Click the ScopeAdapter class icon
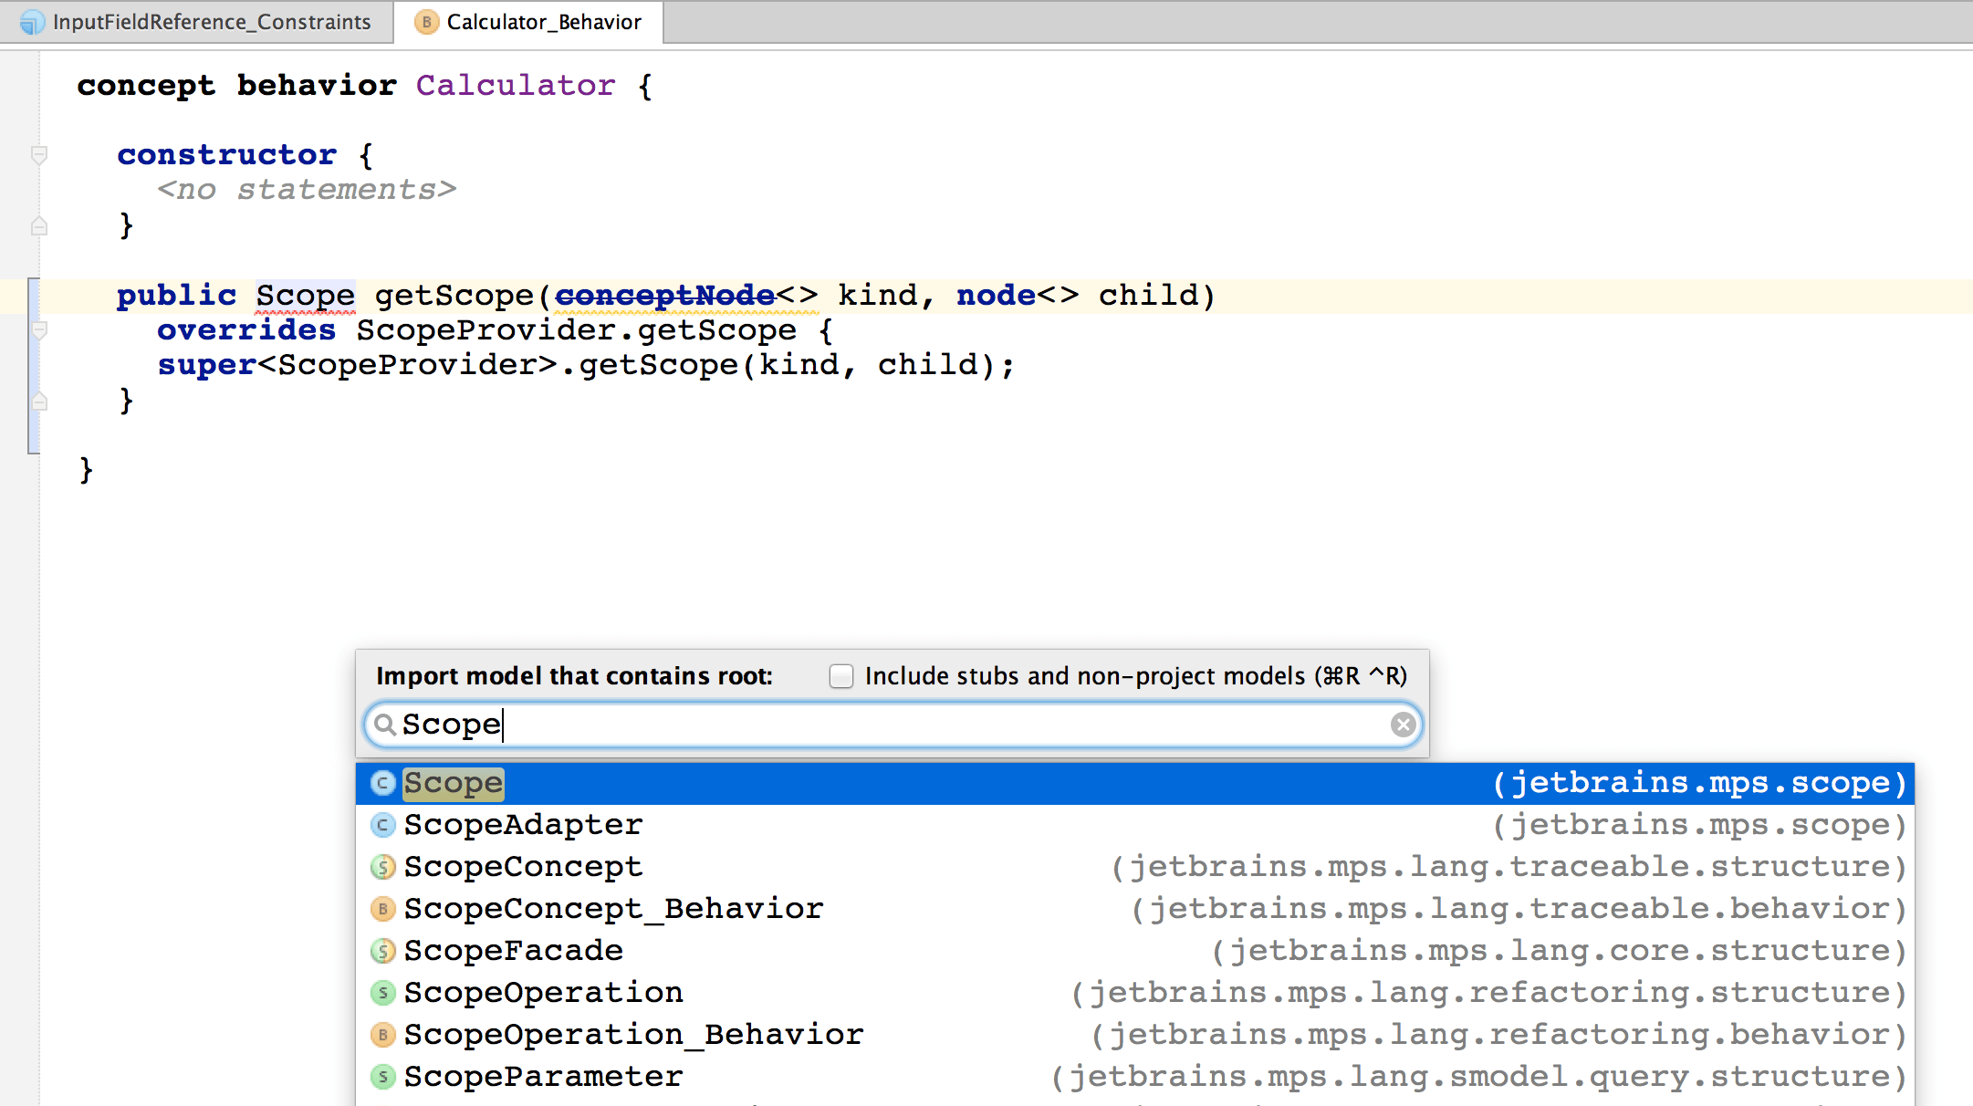Viewport: 1973px width, 1106px height. coord(382,825)
